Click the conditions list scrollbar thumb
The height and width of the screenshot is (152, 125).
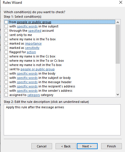point(118,44)
